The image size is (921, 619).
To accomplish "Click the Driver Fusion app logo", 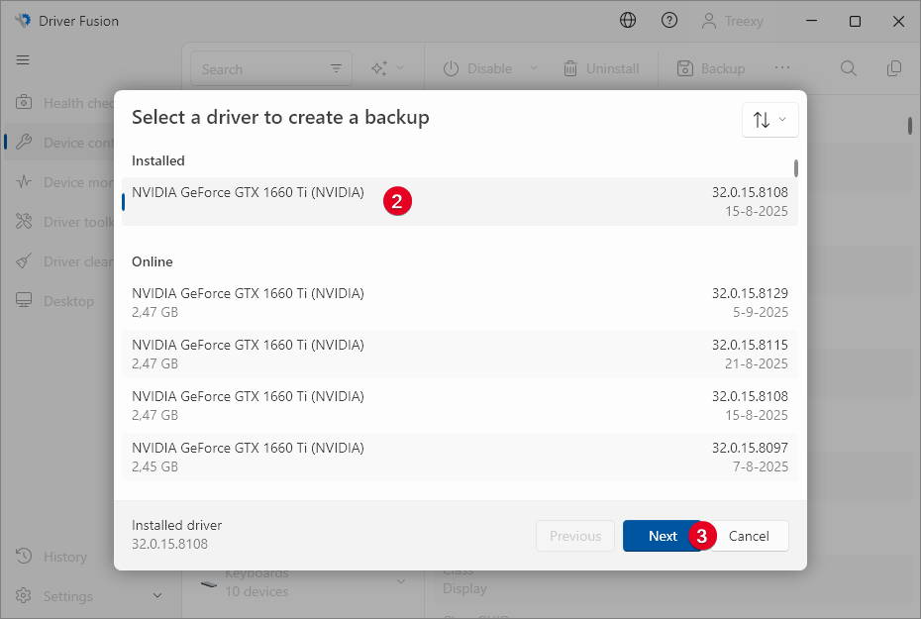I will coord(23,21).
